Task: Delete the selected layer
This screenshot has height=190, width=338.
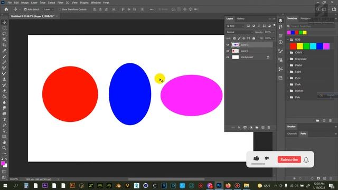Action: (x=269, y=128)
